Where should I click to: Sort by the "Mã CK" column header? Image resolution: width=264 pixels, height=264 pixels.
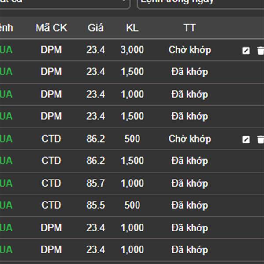51,28
